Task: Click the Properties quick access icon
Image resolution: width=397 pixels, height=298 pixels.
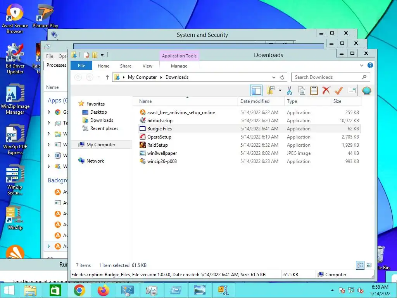Action: pos(86,55)
